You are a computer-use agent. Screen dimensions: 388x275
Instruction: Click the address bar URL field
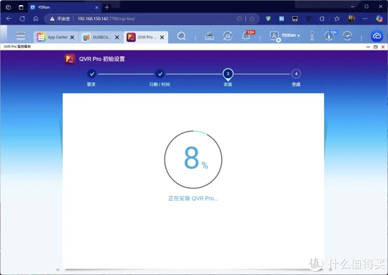pyautogui.click(x=152, y=19)
